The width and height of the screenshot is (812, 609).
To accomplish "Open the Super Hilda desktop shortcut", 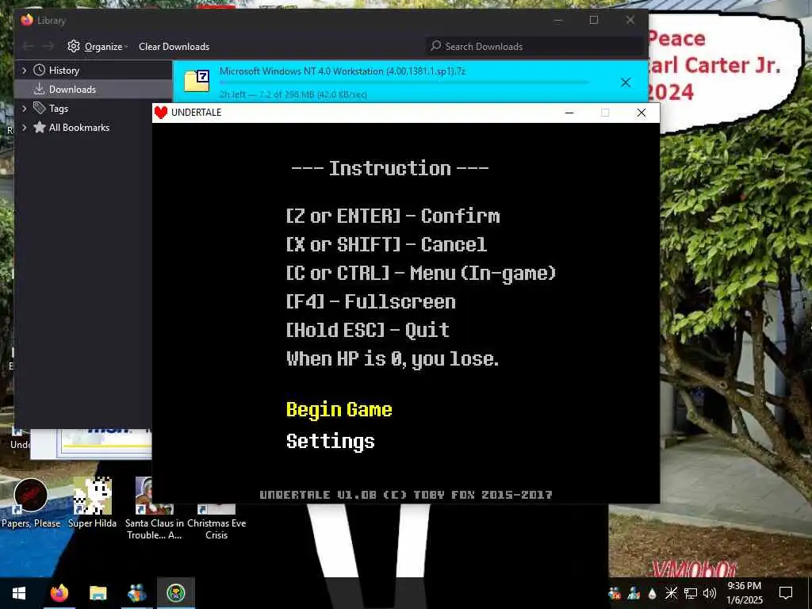I will click(x=93, y=504).
